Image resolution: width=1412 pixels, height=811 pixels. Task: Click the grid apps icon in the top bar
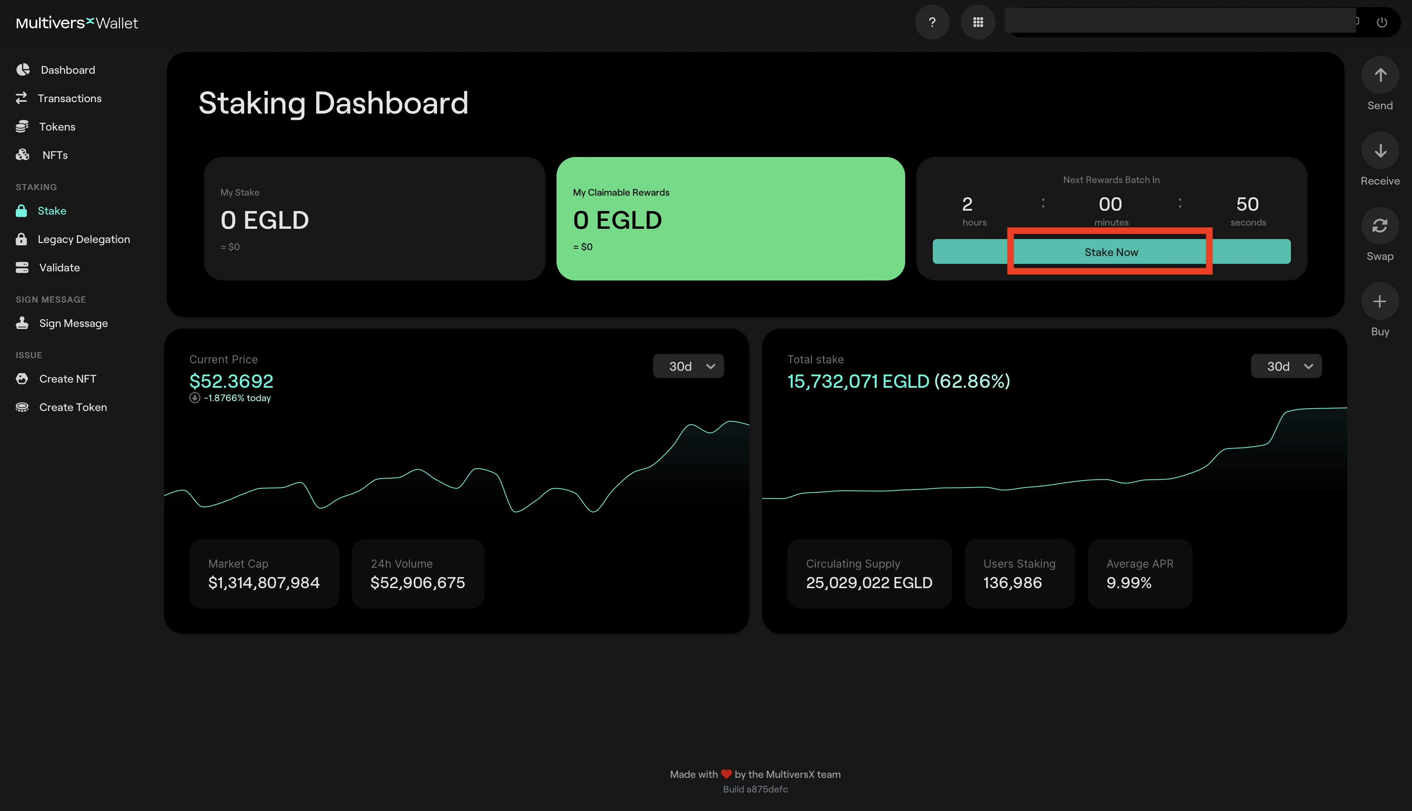[977, 21]
